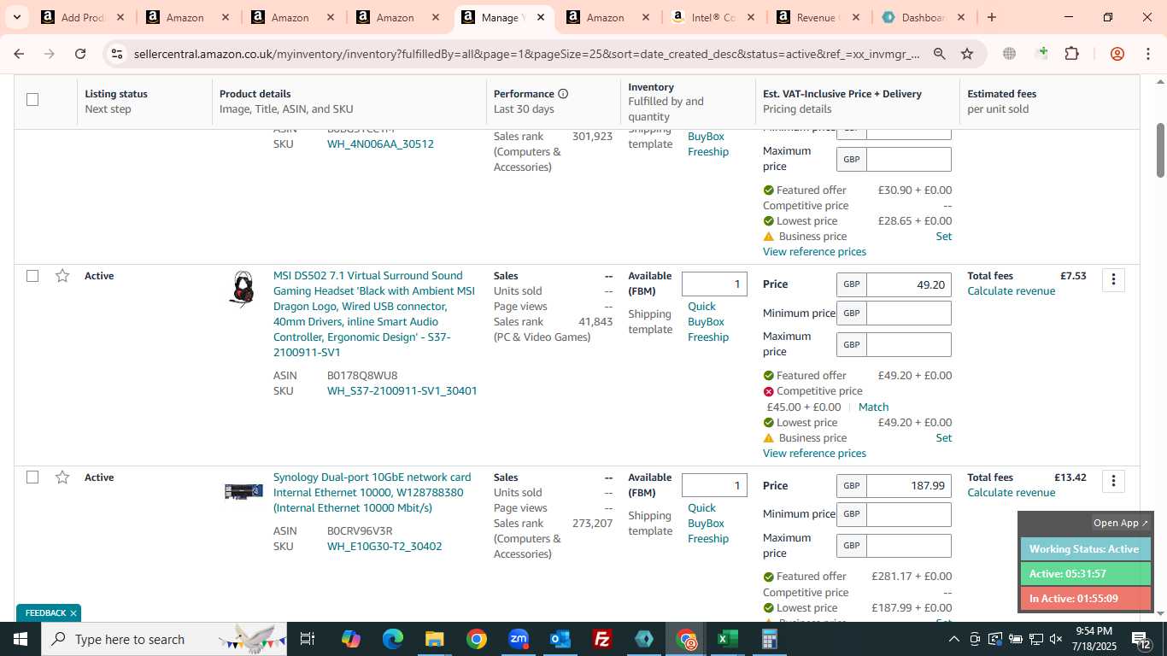Click the Synology minimum price field
1167x656 pixels.
pos(908,514)
